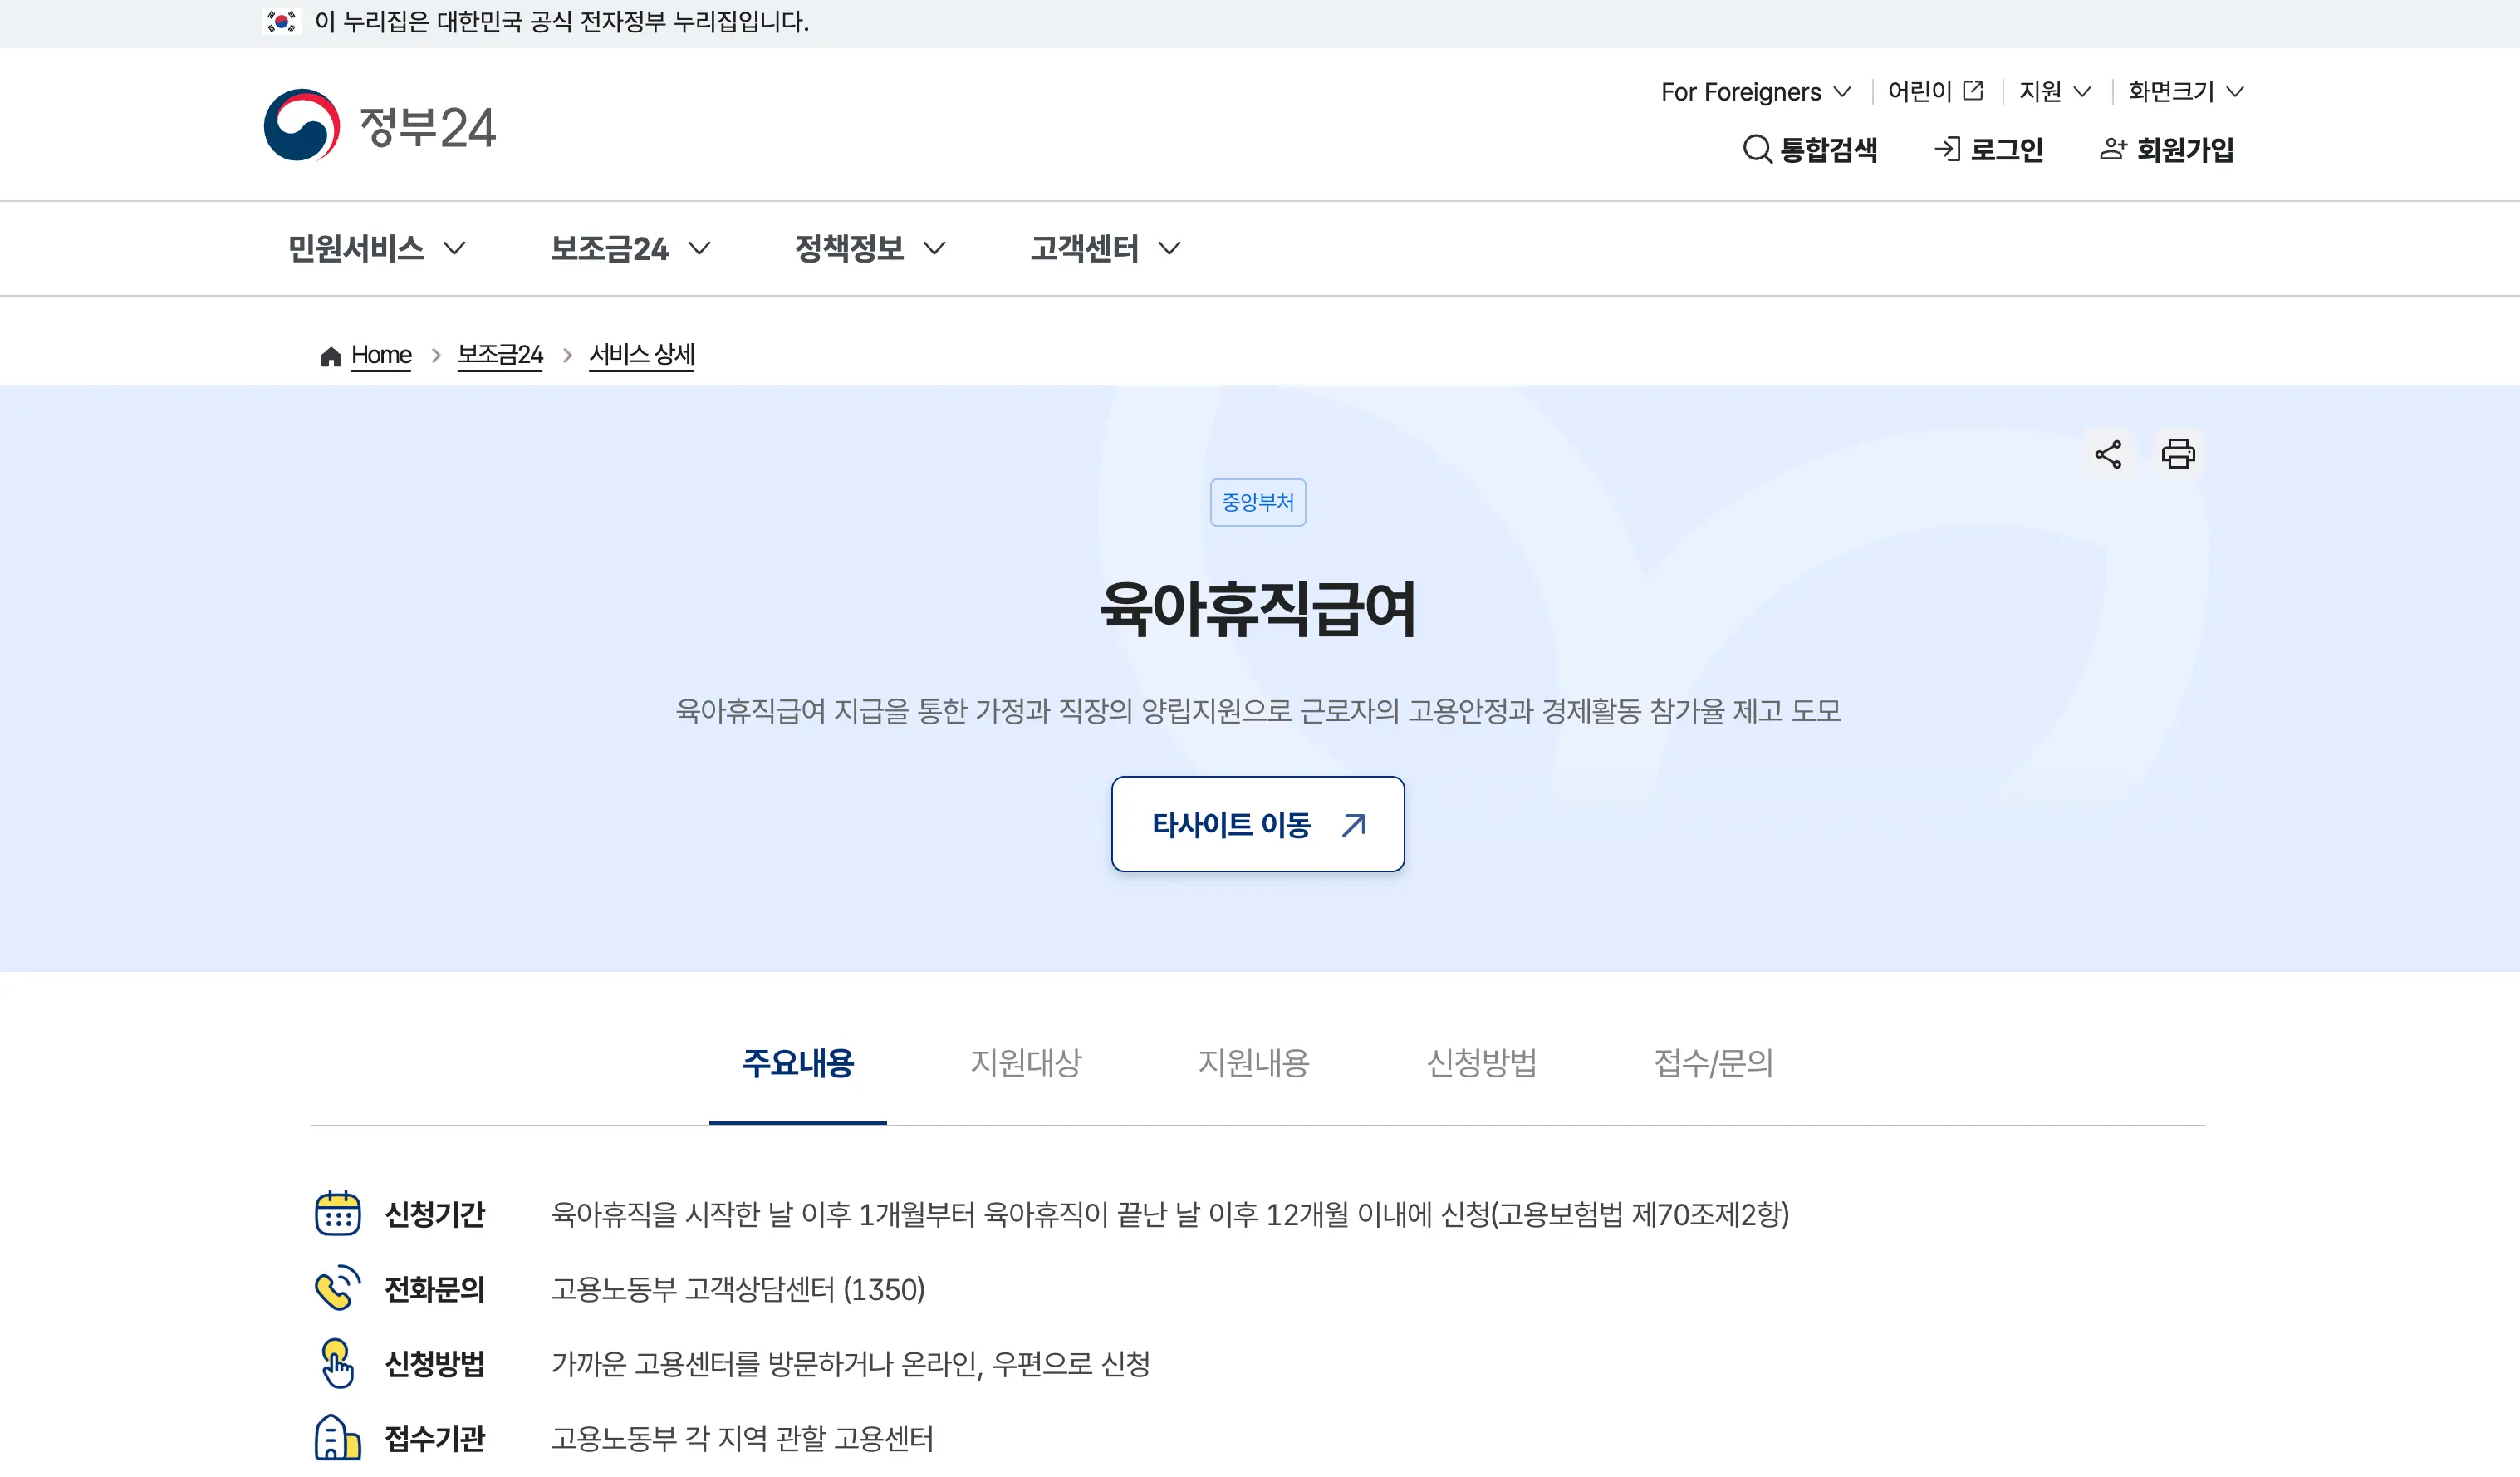Expand the For Foreigners dropdown

[1755, 91]
